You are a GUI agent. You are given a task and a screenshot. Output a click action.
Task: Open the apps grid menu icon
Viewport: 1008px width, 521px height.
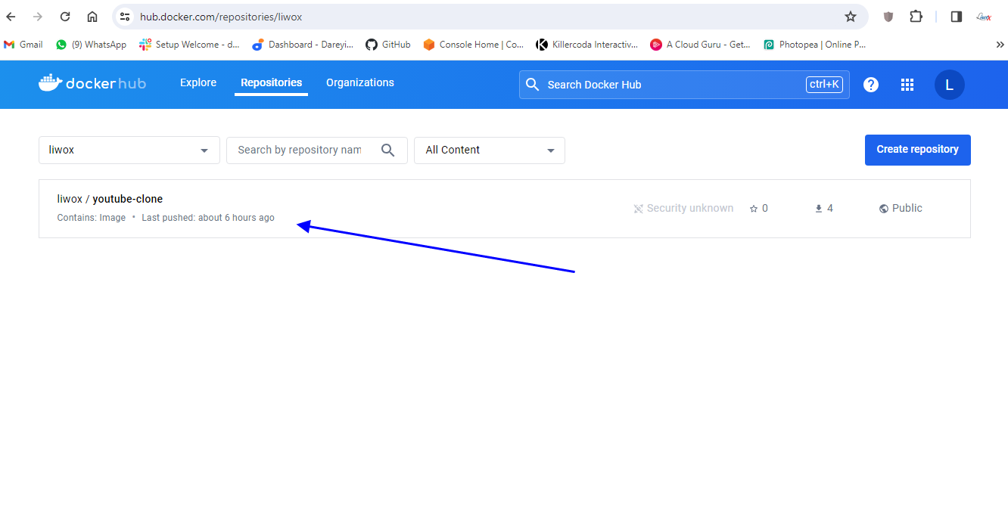[907, 85]
